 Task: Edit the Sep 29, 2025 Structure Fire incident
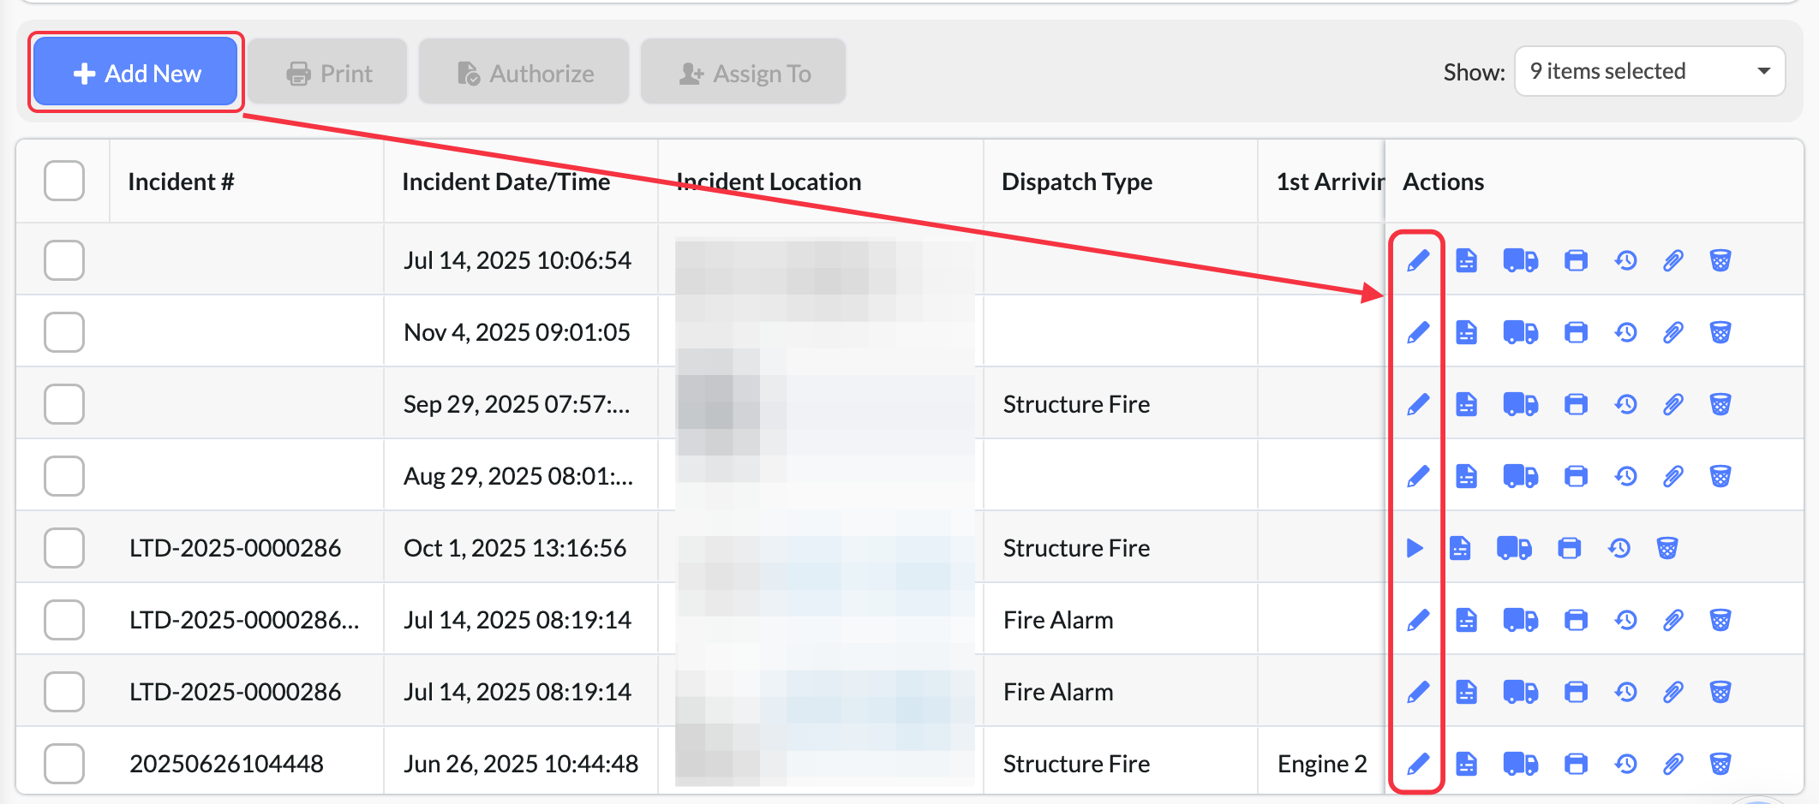click(x=1418, y=404)
